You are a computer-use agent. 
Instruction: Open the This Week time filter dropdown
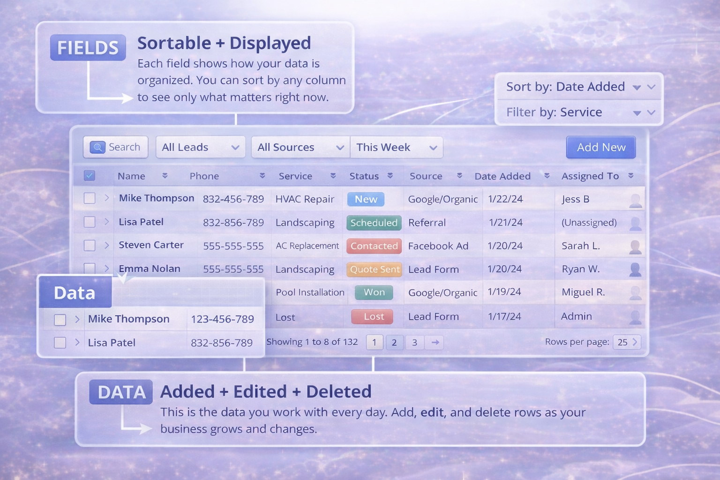point(396,147)
